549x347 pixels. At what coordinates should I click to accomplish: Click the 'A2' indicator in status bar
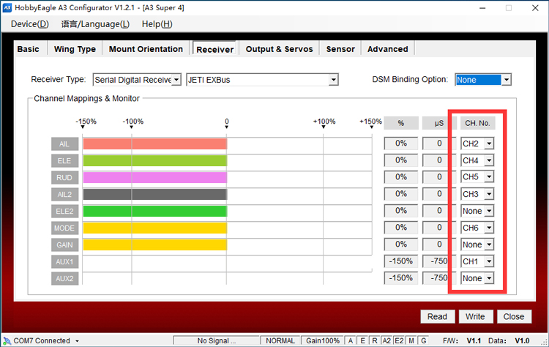(x=386, y=340)
